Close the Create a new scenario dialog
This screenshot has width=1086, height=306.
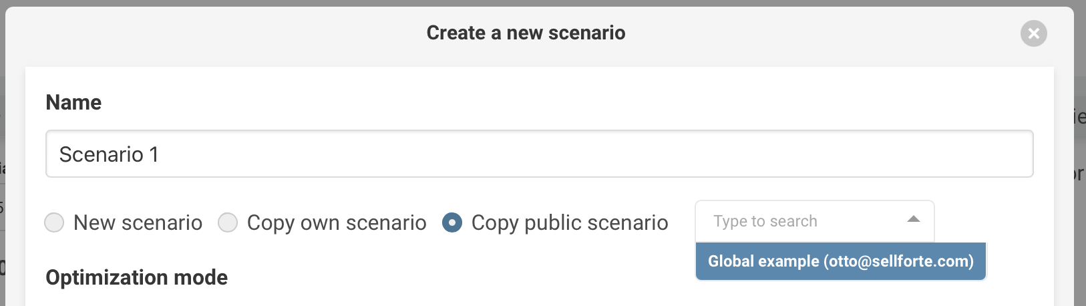click(1033, 33)
